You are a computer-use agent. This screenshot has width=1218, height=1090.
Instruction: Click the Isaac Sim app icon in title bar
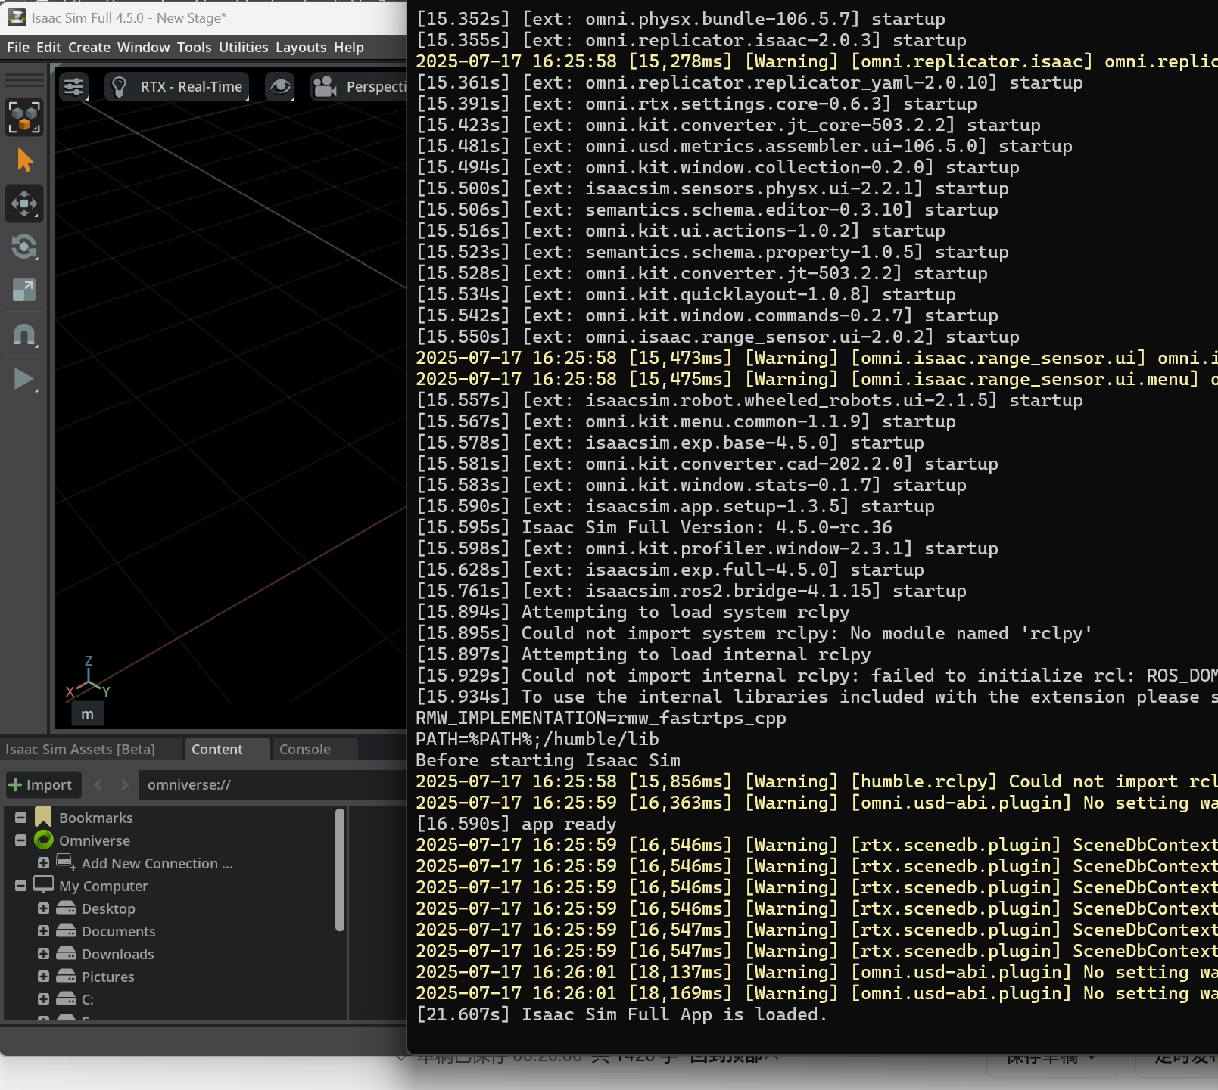click(17, 17)
